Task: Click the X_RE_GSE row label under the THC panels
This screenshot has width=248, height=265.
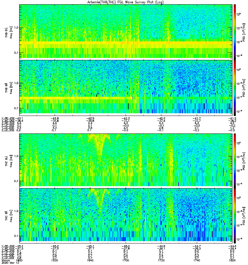Action: [x=8, y=246]
